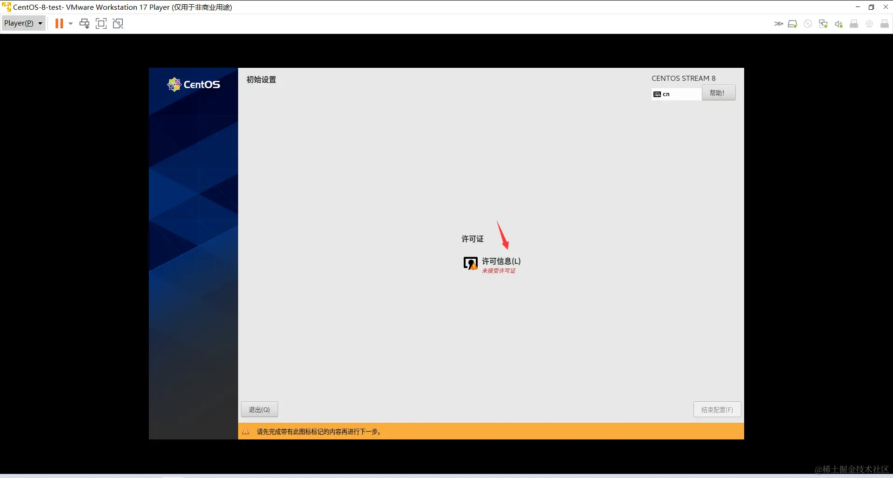Click the sound card device icon

pos(839,24)
